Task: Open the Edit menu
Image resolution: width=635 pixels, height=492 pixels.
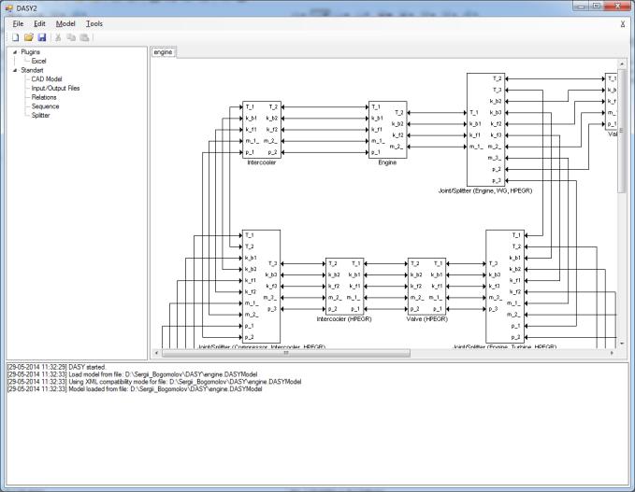Action: point(39,23)
